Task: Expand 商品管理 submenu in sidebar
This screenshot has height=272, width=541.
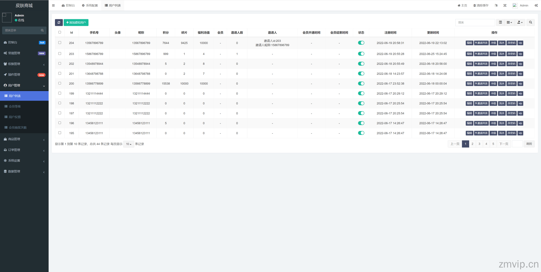Action: [24, 139]
